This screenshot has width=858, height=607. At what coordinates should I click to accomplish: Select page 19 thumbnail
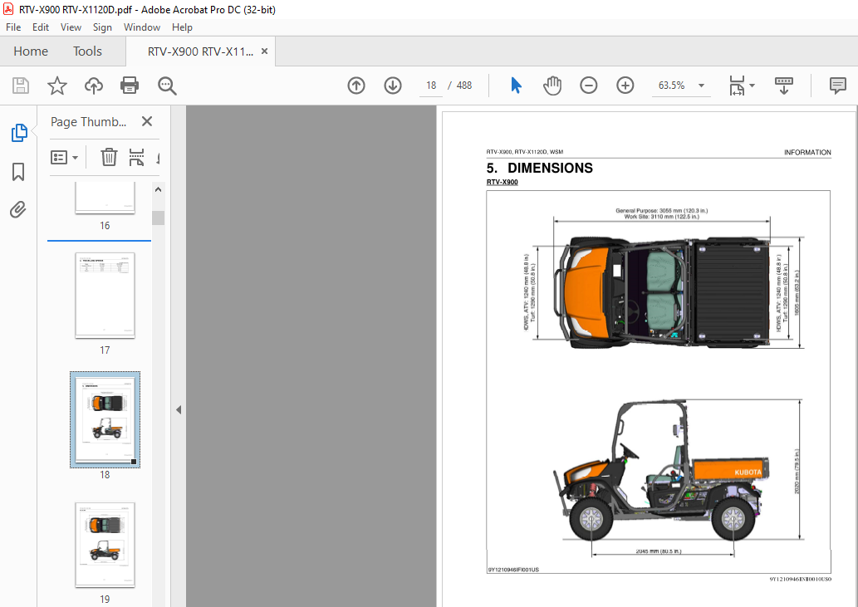105,545
